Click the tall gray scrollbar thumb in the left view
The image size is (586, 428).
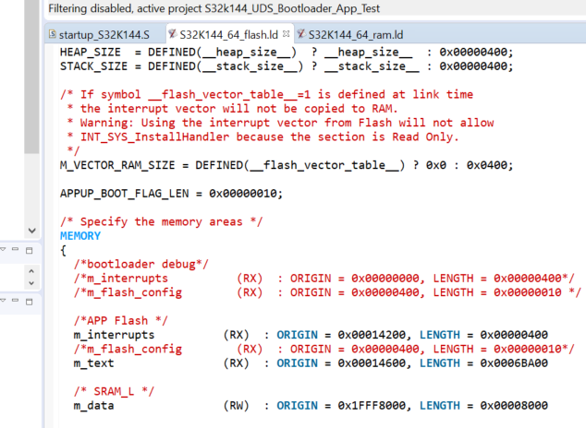(31, 77)
